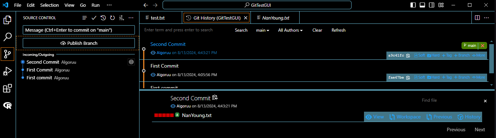Open the File menu
Screen dimensions: 496x138
coord(18,5)
